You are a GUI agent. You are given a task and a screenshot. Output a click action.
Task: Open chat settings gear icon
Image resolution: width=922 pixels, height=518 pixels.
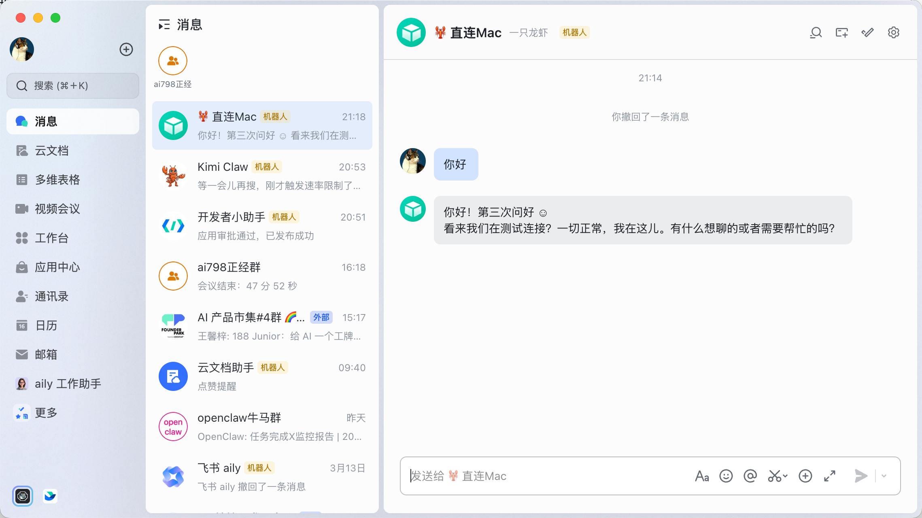[893, 32]
